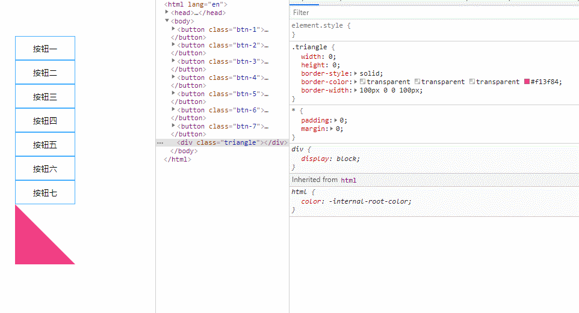This screenshot has height=313, width=579.
Task: Click the 按钮一 button
Action: pyautogui.click(x=45, y=49)
